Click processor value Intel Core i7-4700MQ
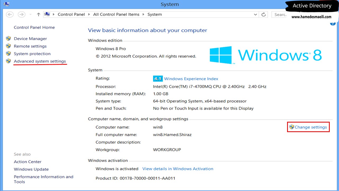 (209, 86)
